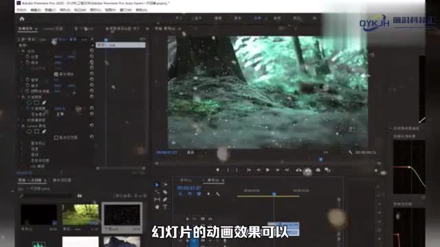Select the Hand tool

click(157, 207)
